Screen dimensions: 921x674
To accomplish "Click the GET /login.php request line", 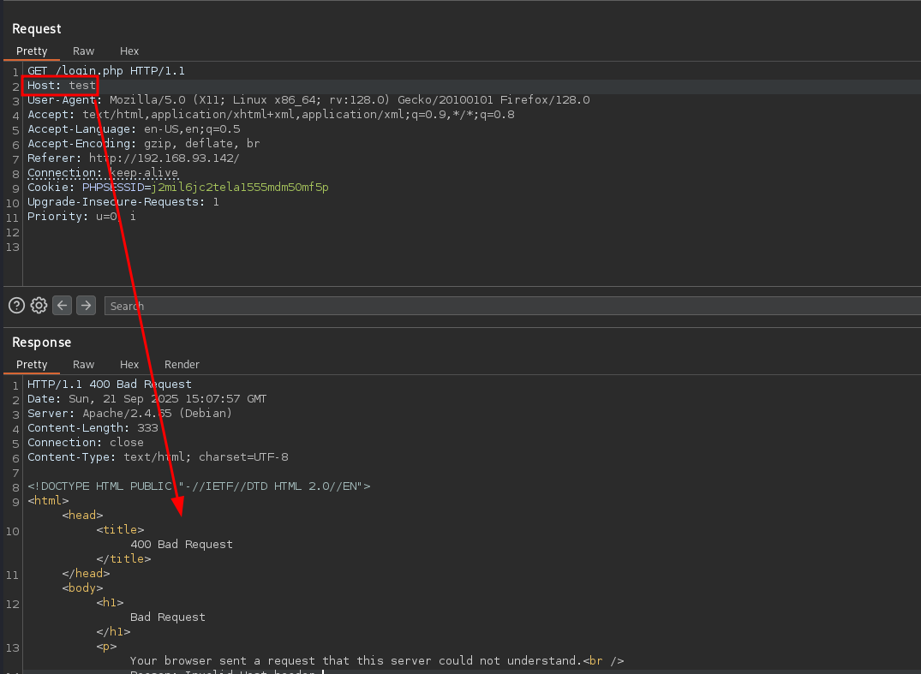I will [105, 71].
